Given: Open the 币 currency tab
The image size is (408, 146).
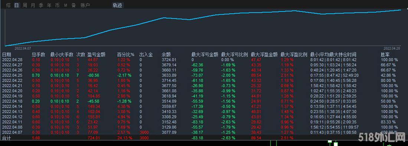Looking at the screenshot, I should [x=57, y=5].
